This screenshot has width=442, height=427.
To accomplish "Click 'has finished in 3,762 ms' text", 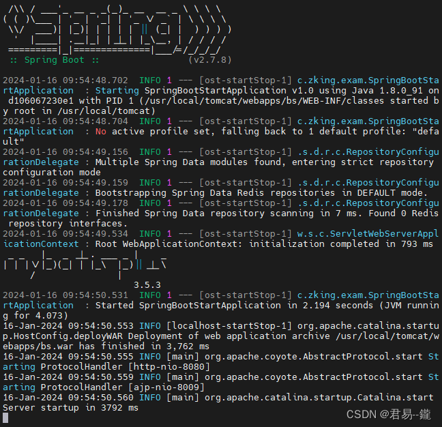I will [x=145, y=347].
